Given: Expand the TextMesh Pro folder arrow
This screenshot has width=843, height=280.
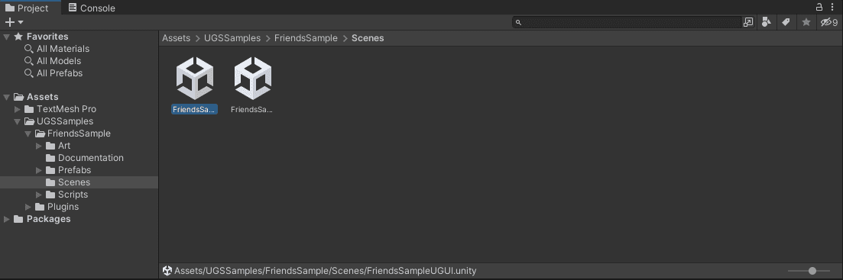Looking at the screenshot, I should 18,109.
